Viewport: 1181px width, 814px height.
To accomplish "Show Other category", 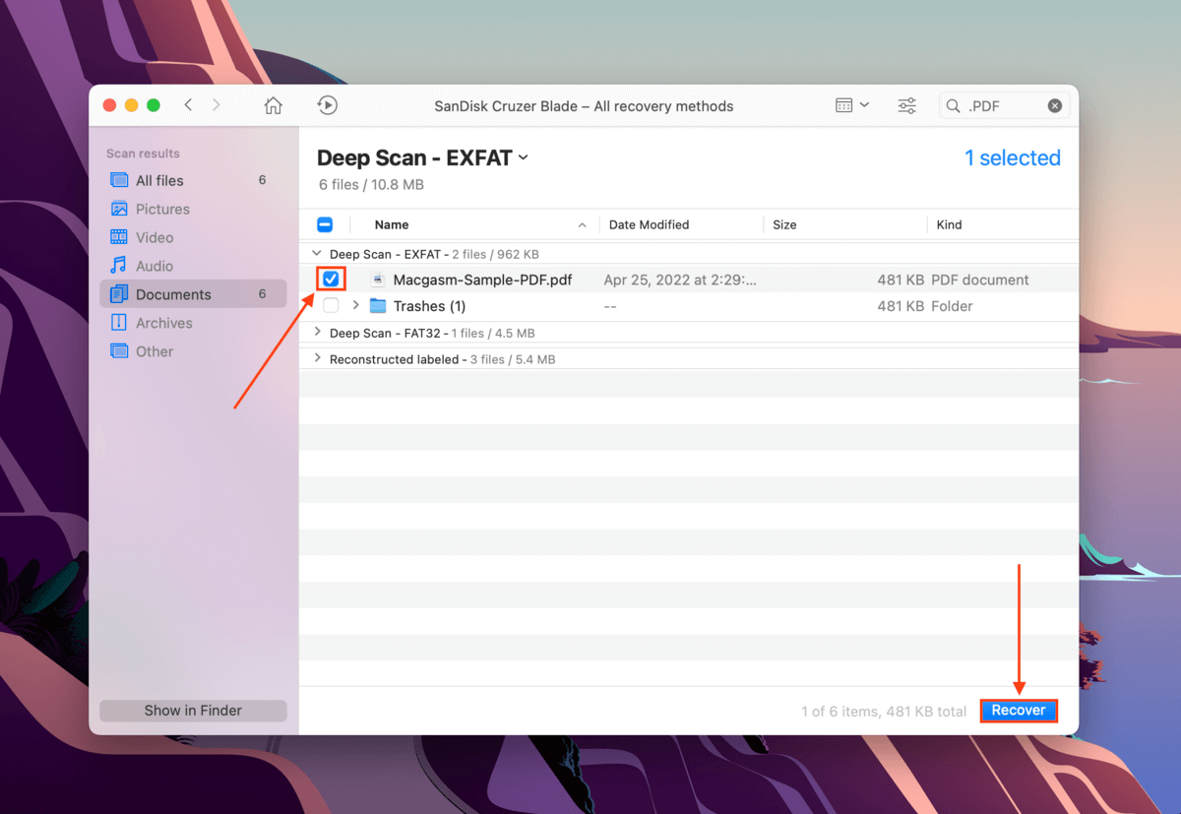I will pos(193,351).
